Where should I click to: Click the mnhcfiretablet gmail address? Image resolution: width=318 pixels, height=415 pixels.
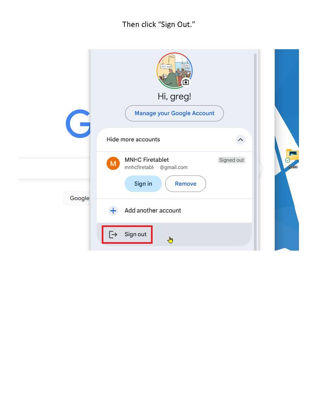pos(156,167)
